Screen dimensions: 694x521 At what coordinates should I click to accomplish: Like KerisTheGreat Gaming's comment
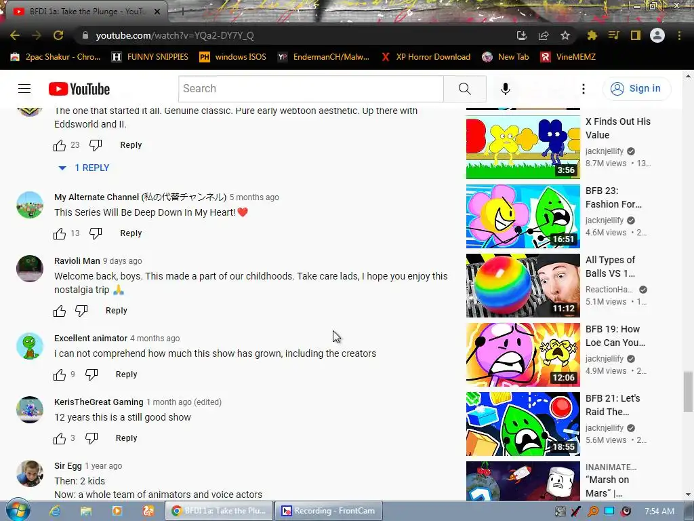(x=60, y=439)
